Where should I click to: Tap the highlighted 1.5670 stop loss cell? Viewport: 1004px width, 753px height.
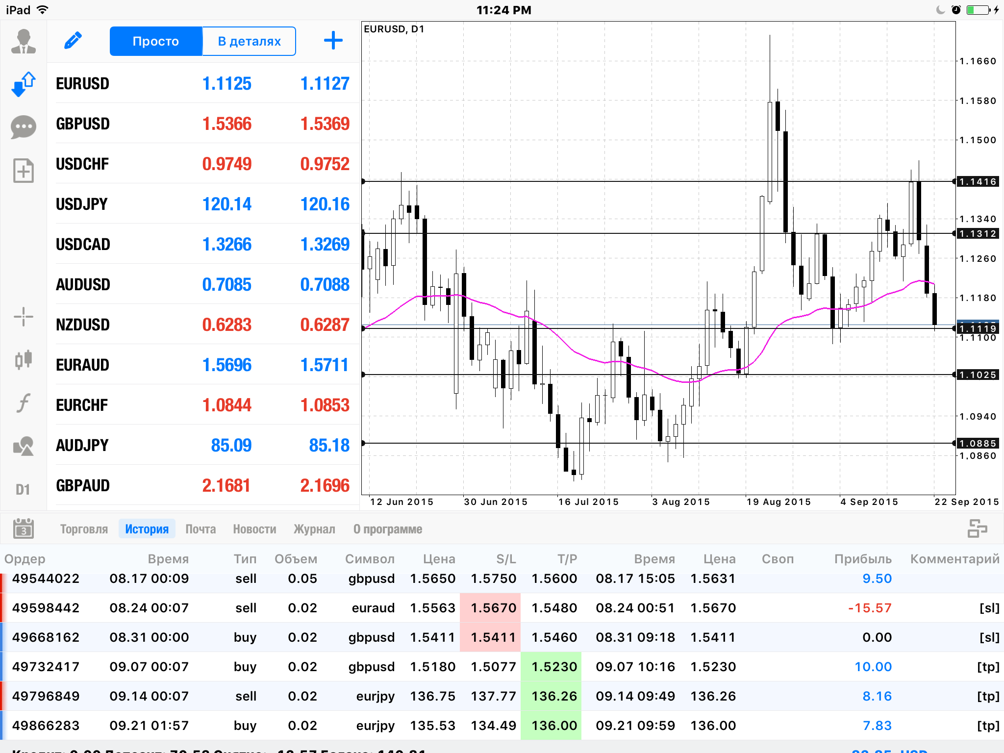click(x=490, y=608)
